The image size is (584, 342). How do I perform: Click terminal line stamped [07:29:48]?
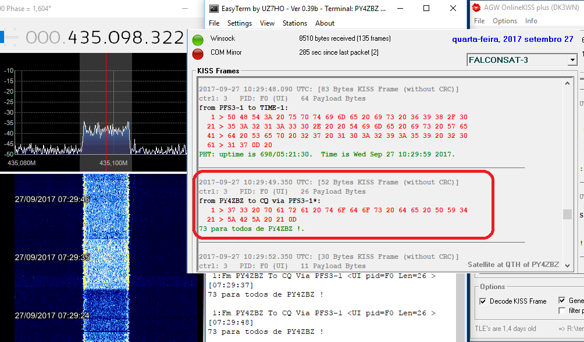coord(231,322)
